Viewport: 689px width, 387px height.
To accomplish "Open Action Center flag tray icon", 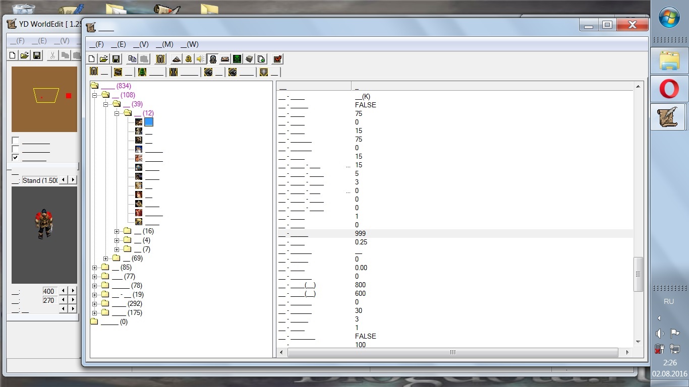I will [x=674, y=333].
